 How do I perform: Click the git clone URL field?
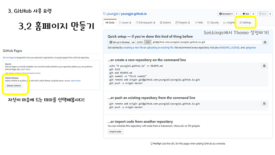(207, 42)
